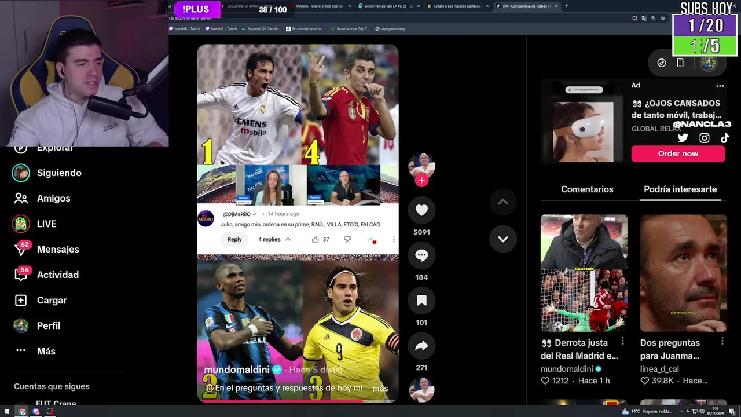The image size is (741, 417).
Task: Like the Dos preguntas video, 39.8K heart
Action: (644, 381)
